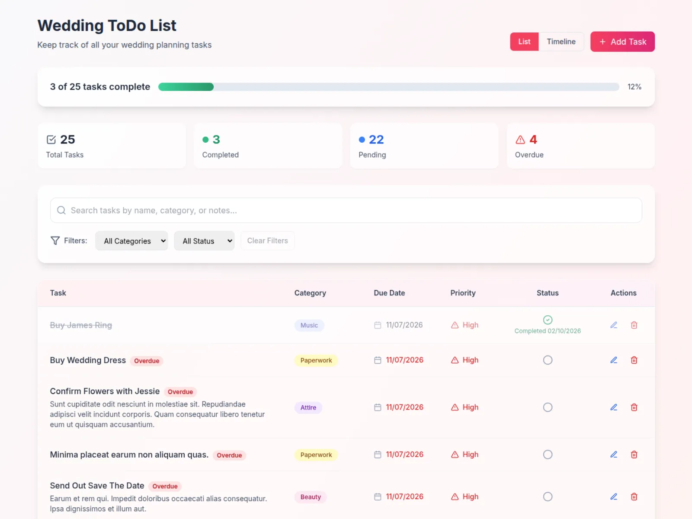
Task: Click the Beauty category tag
Action: [x=311, y=497]
